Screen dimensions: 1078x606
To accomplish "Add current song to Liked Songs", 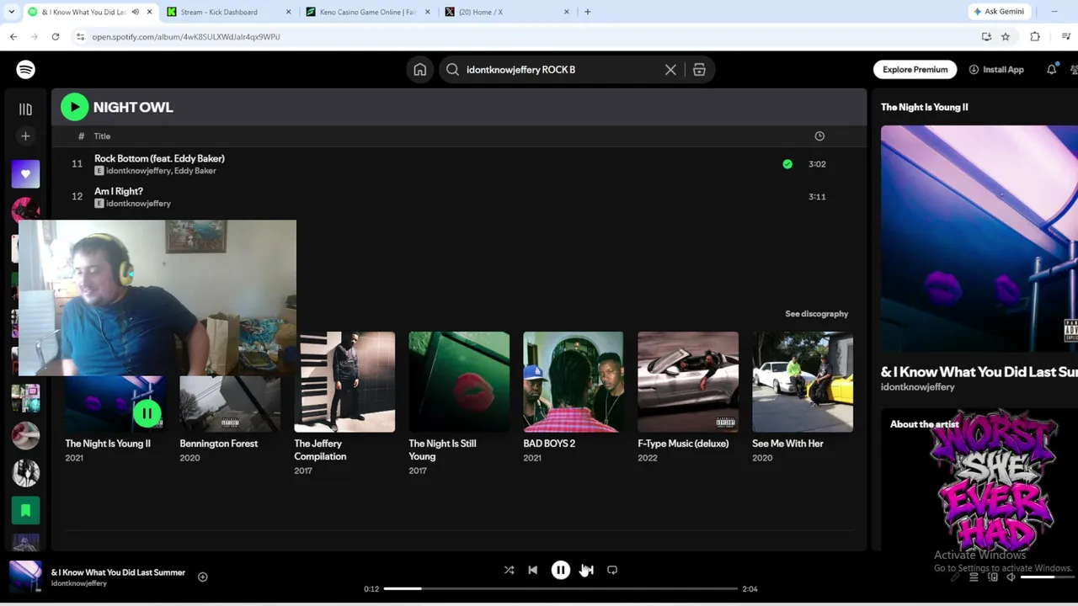I will point(202,577).
